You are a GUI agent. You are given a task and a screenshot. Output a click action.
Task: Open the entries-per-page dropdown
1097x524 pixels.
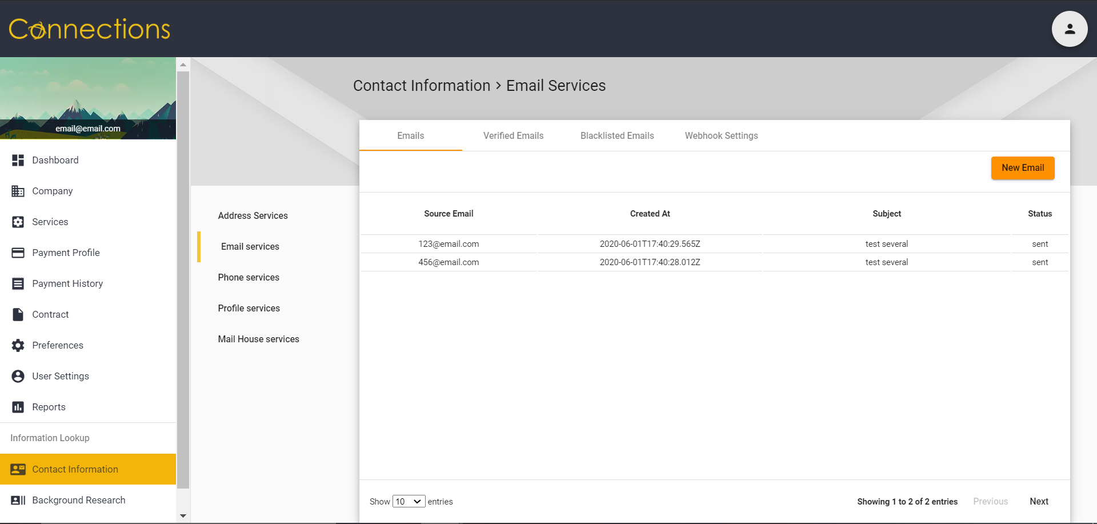pos(409,501)
